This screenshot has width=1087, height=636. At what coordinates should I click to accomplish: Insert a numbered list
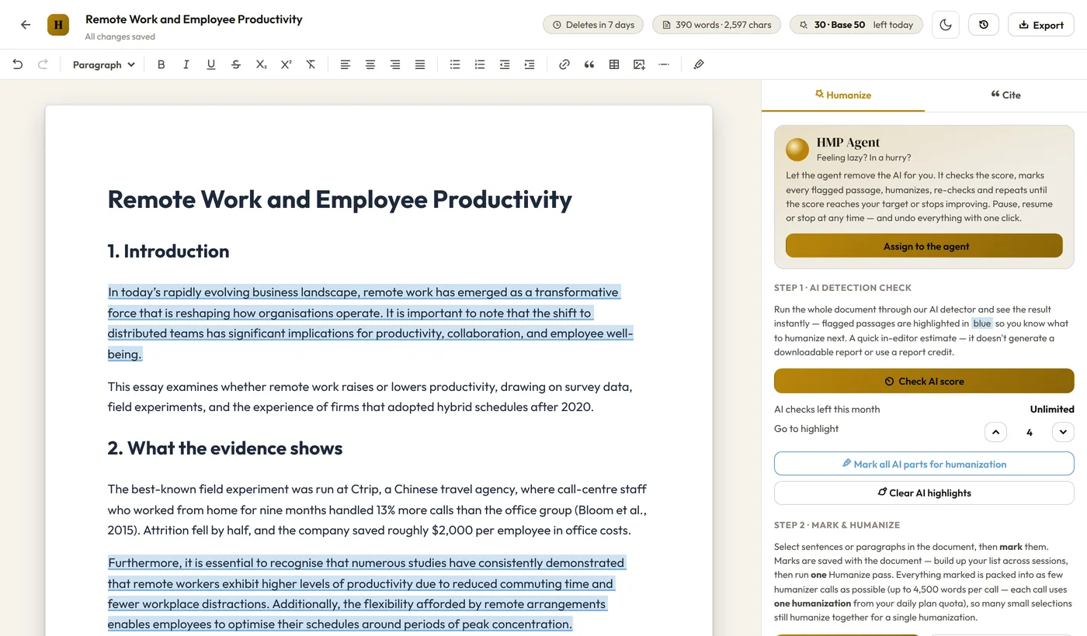[480, 65]
